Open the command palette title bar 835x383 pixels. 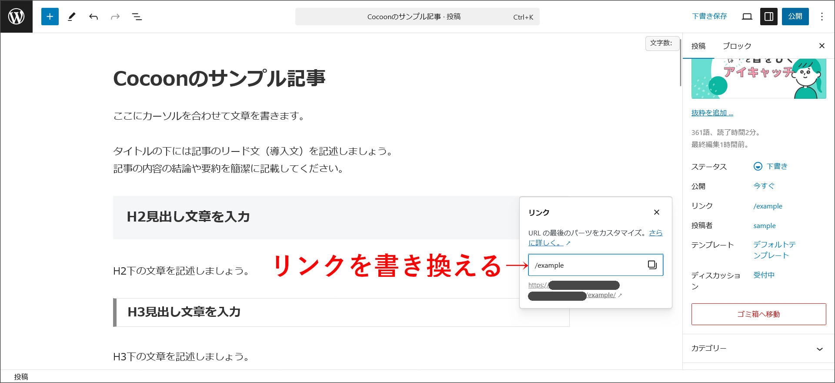coord(417,17)
